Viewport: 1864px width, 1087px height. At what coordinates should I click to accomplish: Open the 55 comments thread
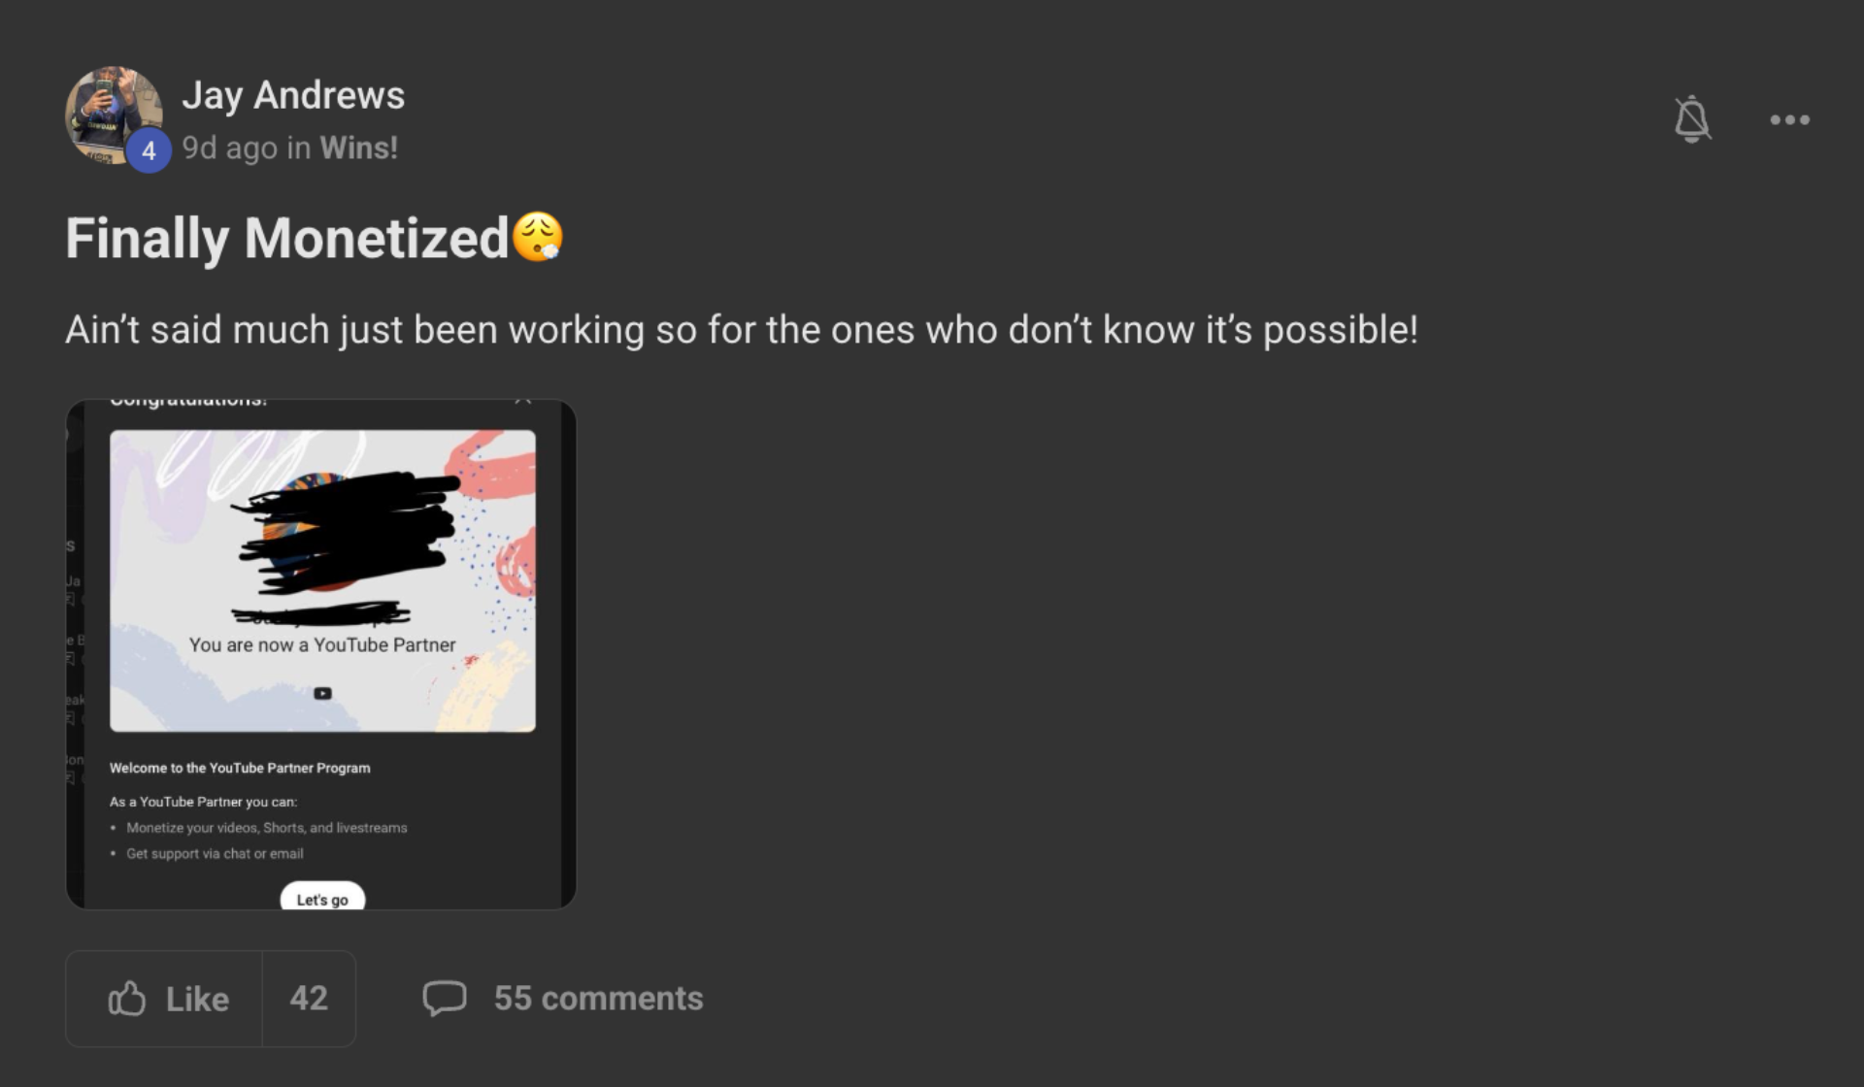[x=598, y=998]
